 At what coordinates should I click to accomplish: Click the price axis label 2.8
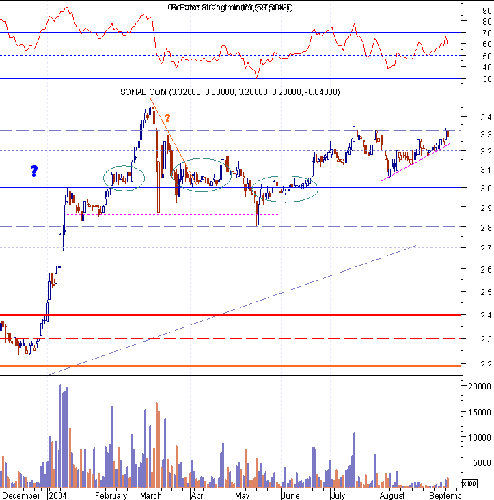click(486, 227)
